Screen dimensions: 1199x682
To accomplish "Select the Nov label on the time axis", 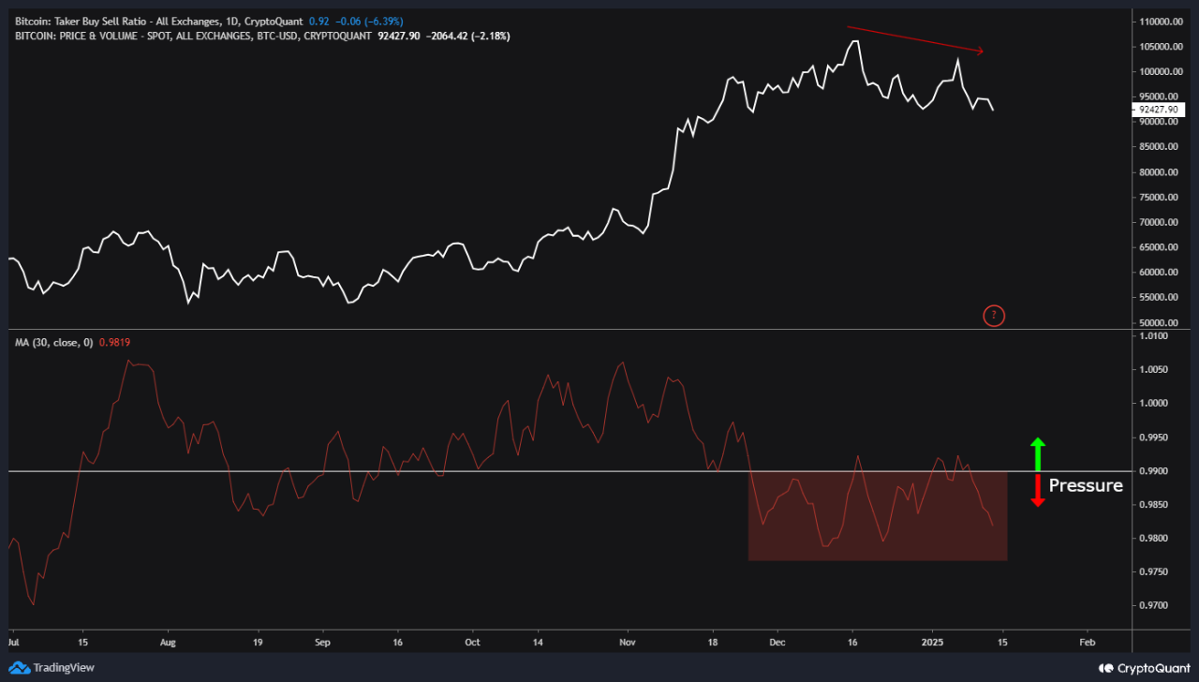I will coord(628,643).
